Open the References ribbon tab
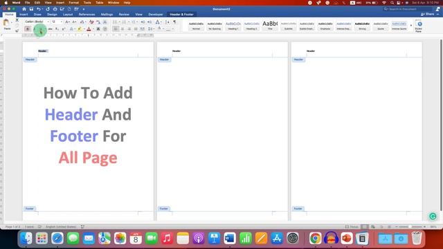The height and width of the screenshot is (249, 443). click(87, 15)
